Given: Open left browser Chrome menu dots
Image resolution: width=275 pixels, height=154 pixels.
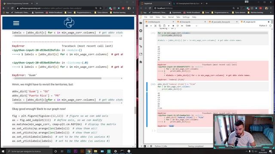Looking at the screenshot, I should (134, 8).
